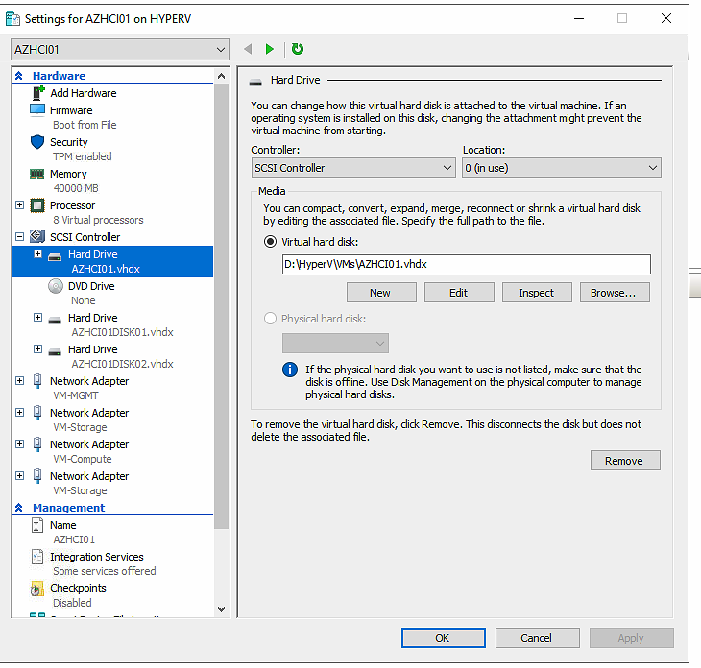Click the green Refresh icon in toolbar
This screenshot has width=701, height=668.
[298, 49]
